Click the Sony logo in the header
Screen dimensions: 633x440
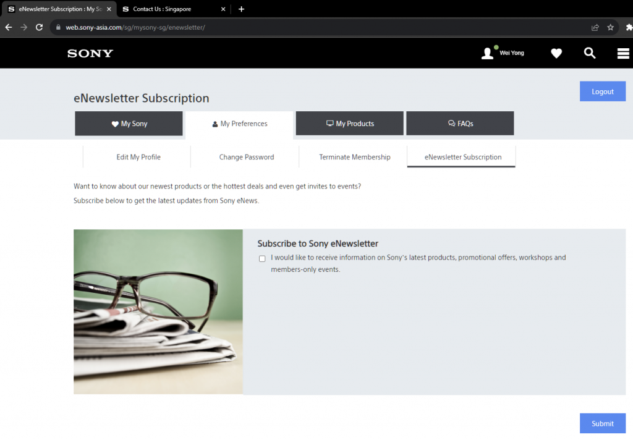tap(90, 53)
